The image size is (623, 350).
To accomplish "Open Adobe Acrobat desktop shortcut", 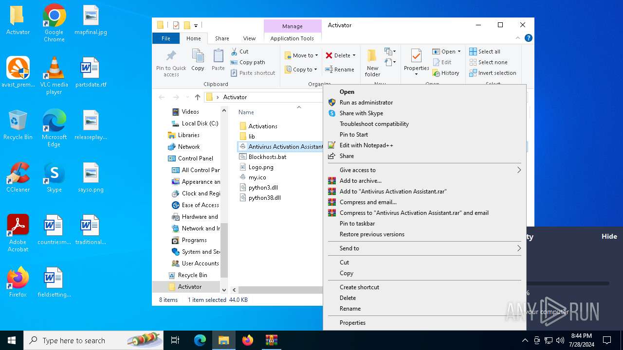I will click(18, 233).
